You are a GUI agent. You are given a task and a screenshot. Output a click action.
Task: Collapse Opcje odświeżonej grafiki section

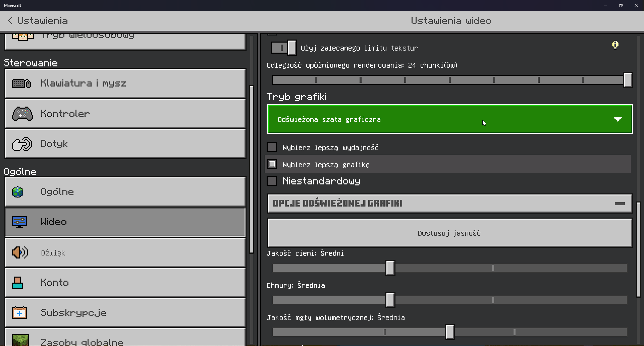(x=449, y=203)
